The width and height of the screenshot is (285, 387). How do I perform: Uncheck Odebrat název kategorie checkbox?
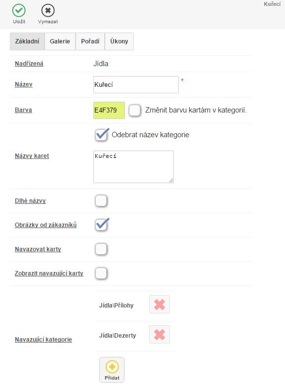[x=101, y=135]
